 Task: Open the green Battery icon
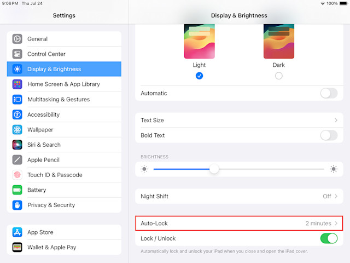coord(17,190)
